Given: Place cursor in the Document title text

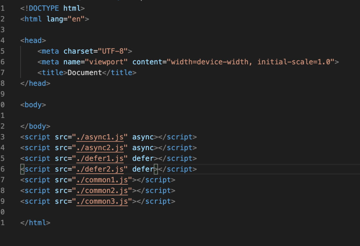Looking at the screenshot, I should tap(85, 72).
